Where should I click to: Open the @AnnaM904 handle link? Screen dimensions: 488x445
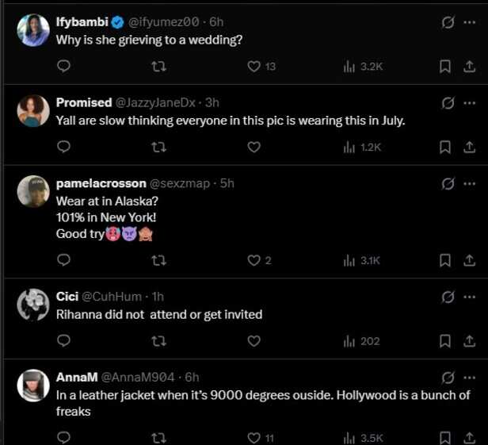pyautogui.click(x=137, y=378)
